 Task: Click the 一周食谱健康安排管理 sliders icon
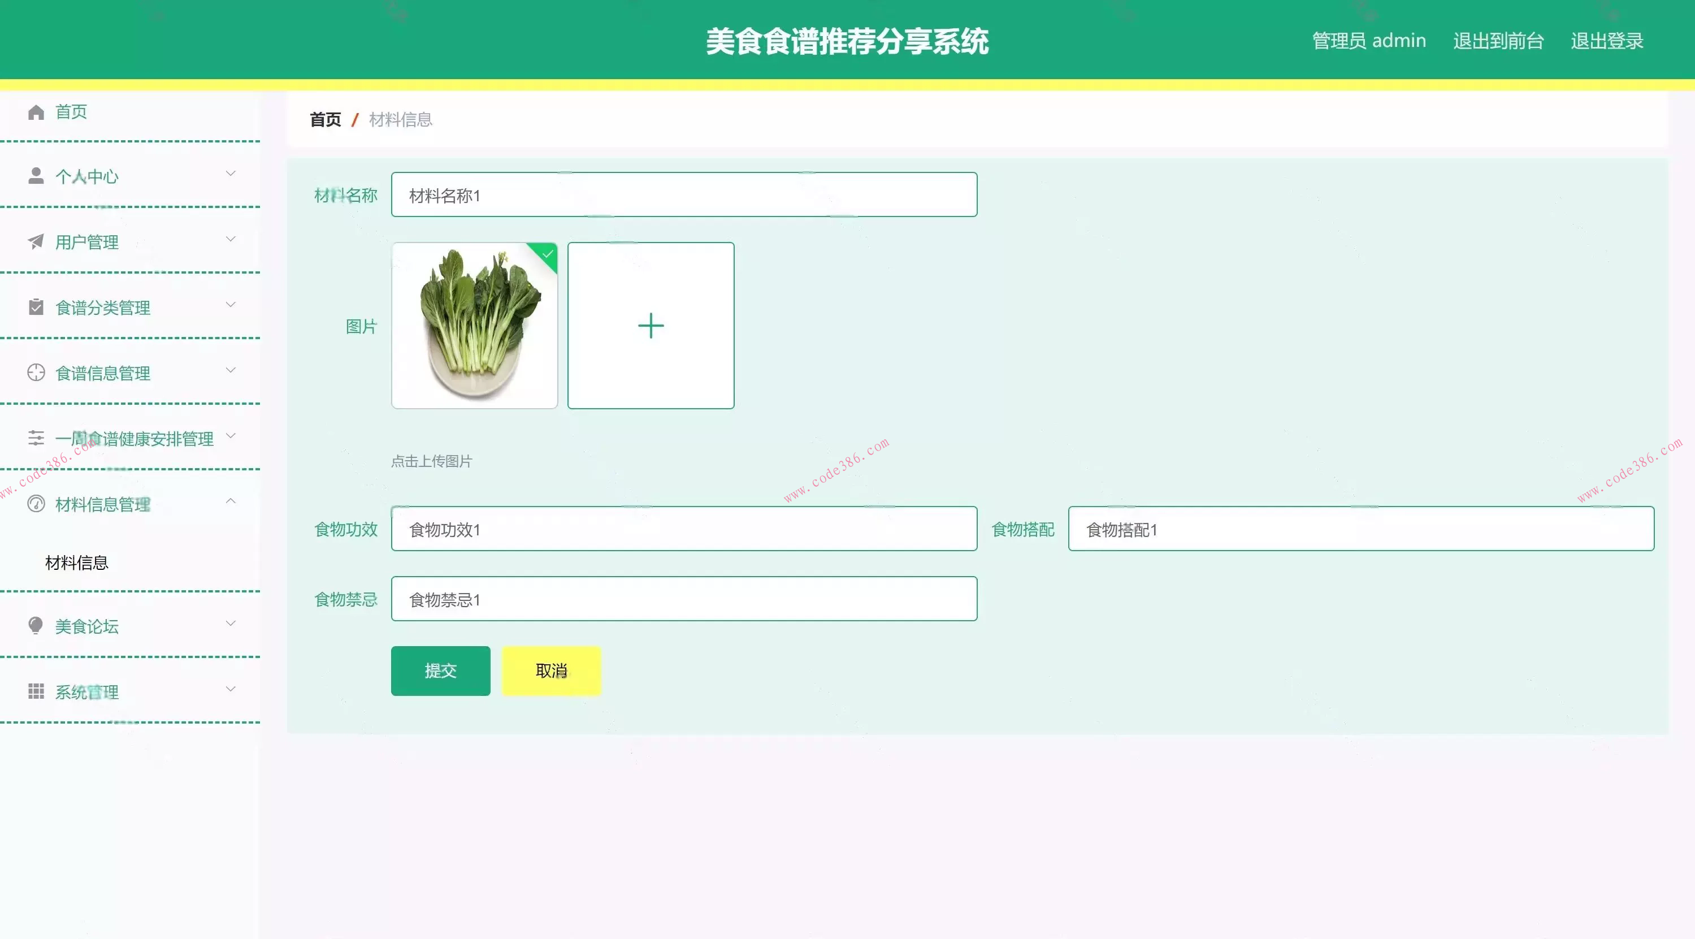click(x=36, y=438)
